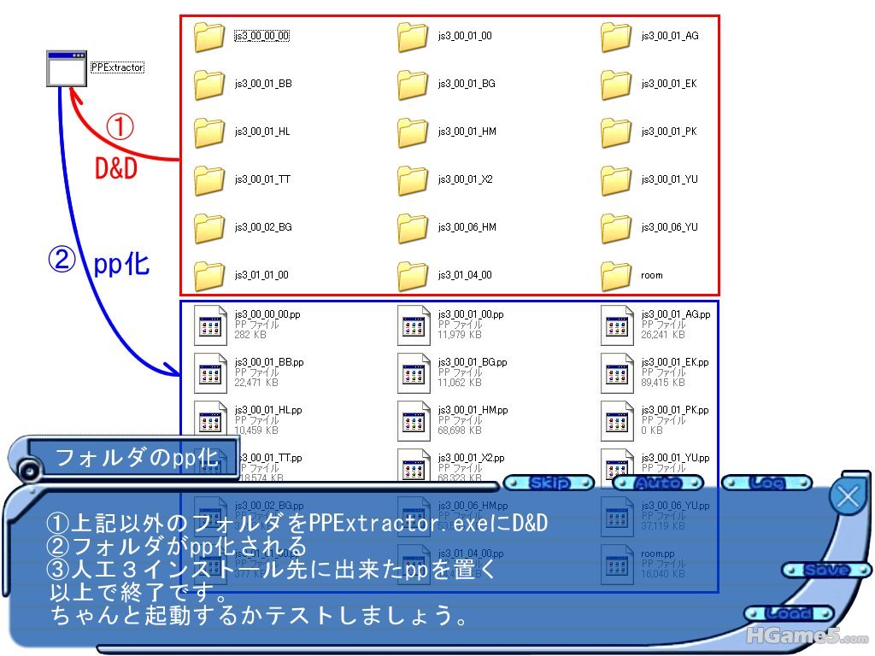Click the PPExtractor application icon
This screenshot has width=875, height=656.
point(67,68)
